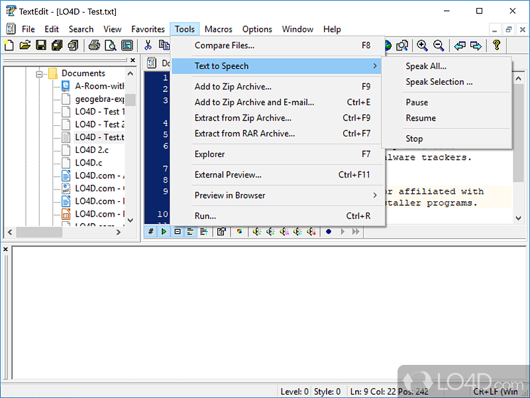Click the Save floppy disk icon
The width and height of the screenshot is (530, 398).
point(41,45)
